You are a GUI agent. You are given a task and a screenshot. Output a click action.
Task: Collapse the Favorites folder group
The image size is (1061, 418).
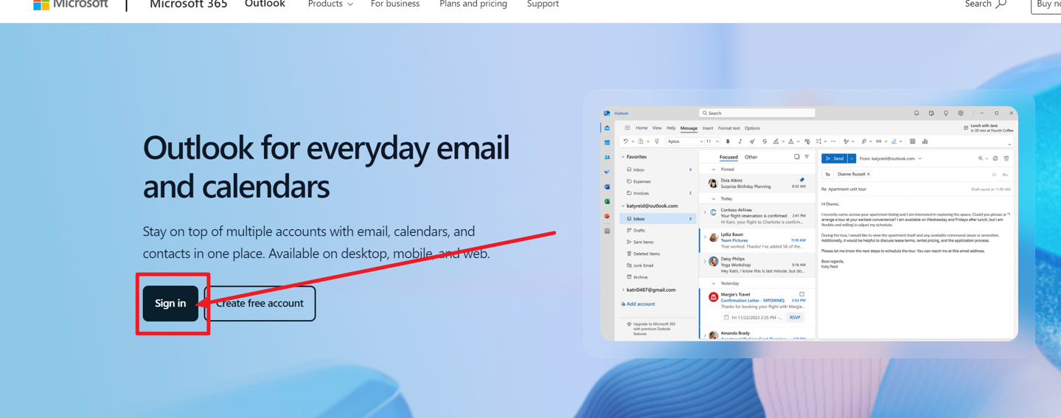pyautogui.click(x=623, y=157)
